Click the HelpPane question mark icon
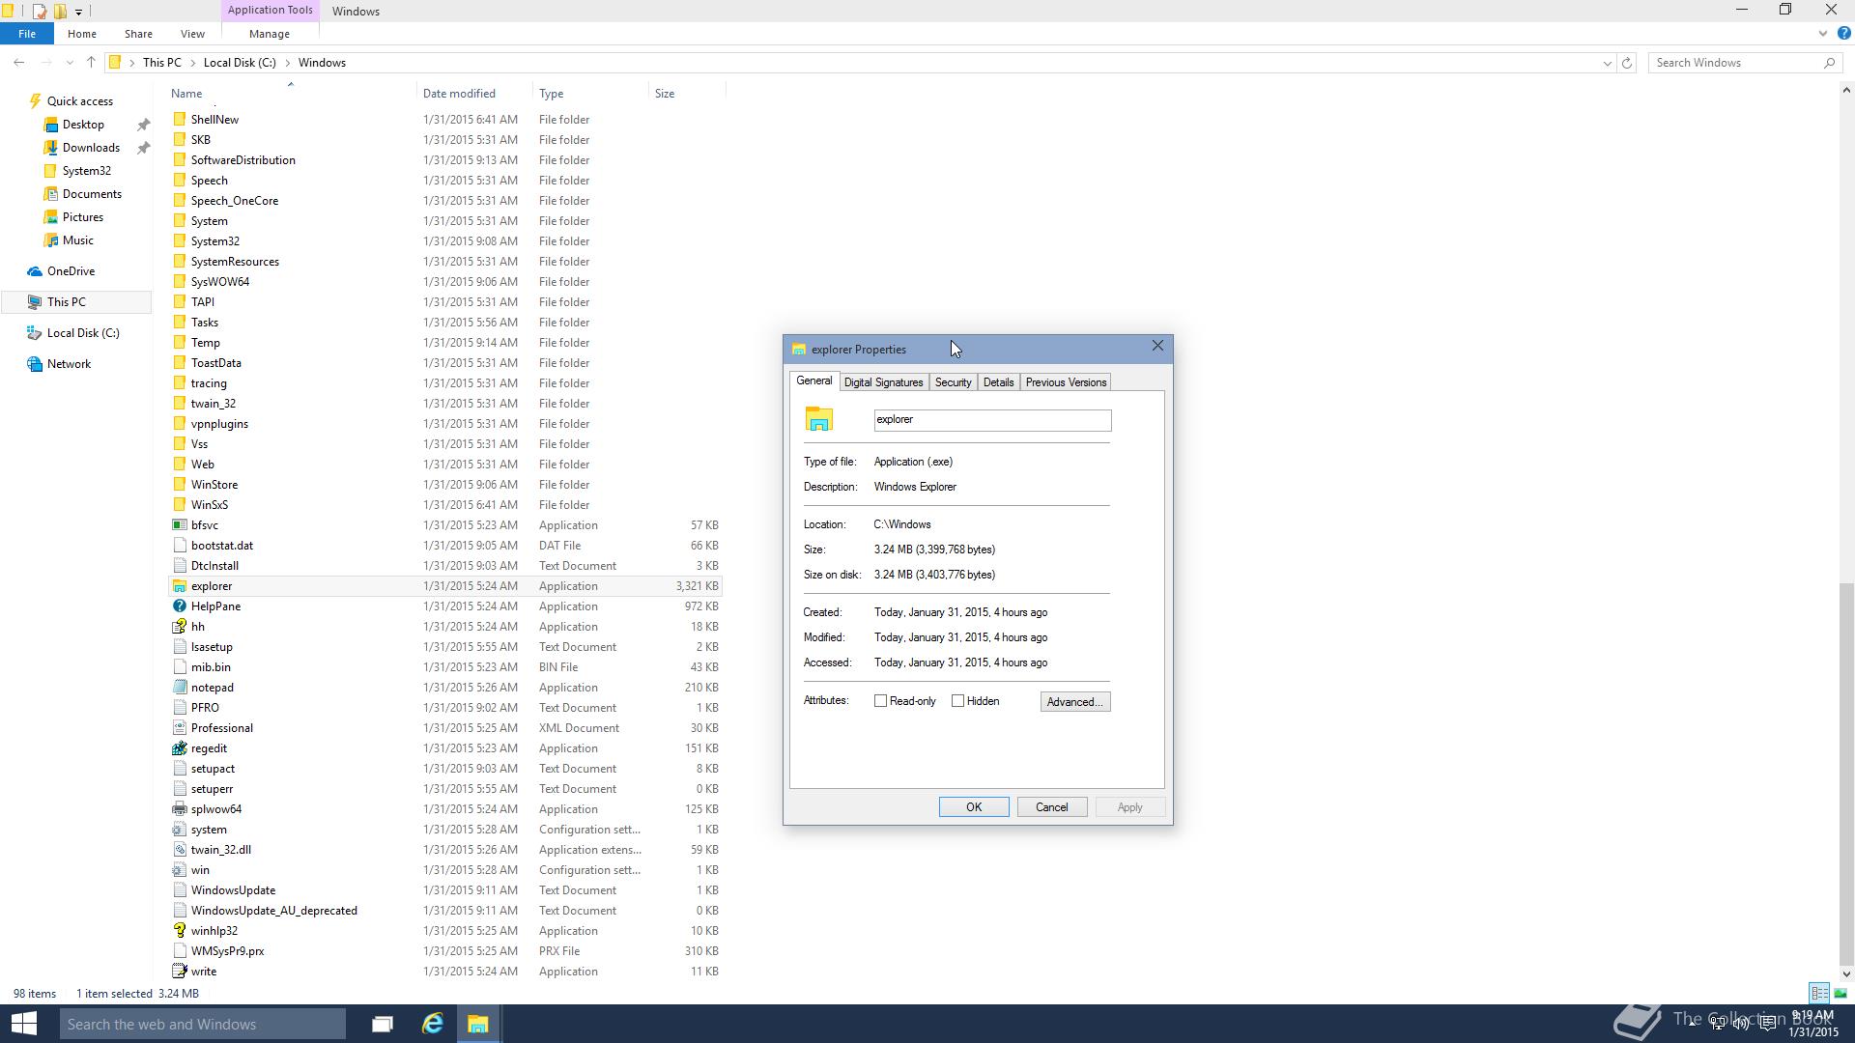Viewport: 1855px width, 1043px height. click(179, 606)
